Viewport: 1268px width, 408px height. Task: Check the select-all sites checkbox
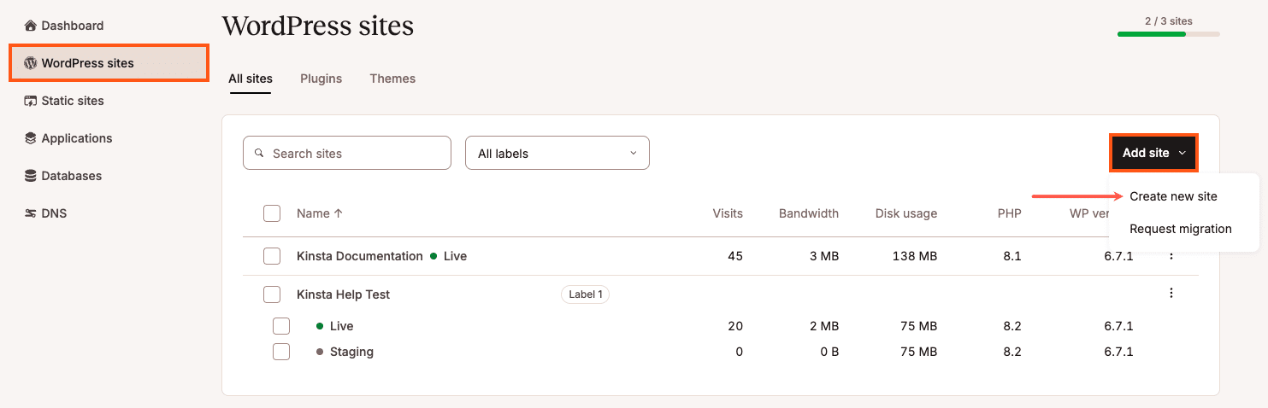tap(272, 213)
